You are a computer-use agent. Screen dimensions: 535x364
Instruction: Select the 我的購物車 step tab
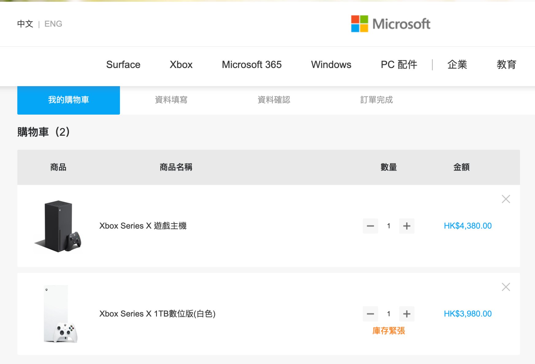[69, 100]
